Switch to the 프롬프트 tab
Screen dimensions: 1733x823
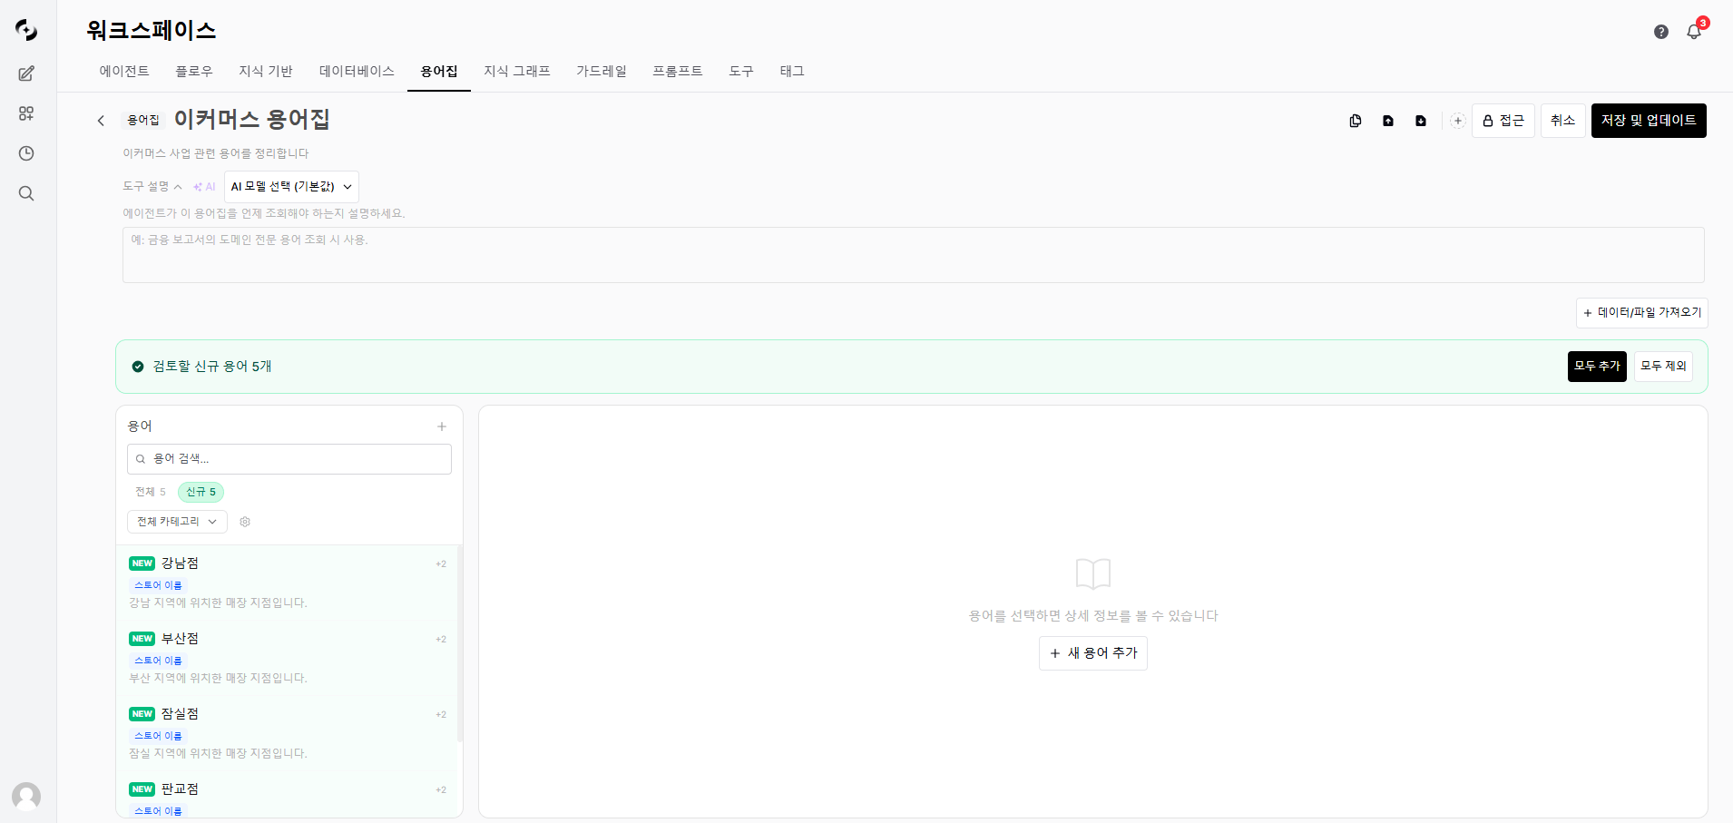click(678, 71)
